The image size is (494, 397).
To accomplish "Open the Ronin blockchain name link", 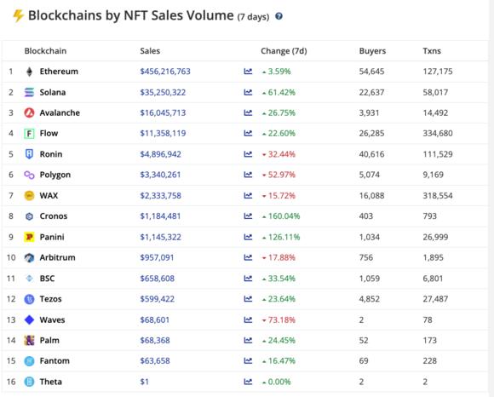I will [51, 154].
